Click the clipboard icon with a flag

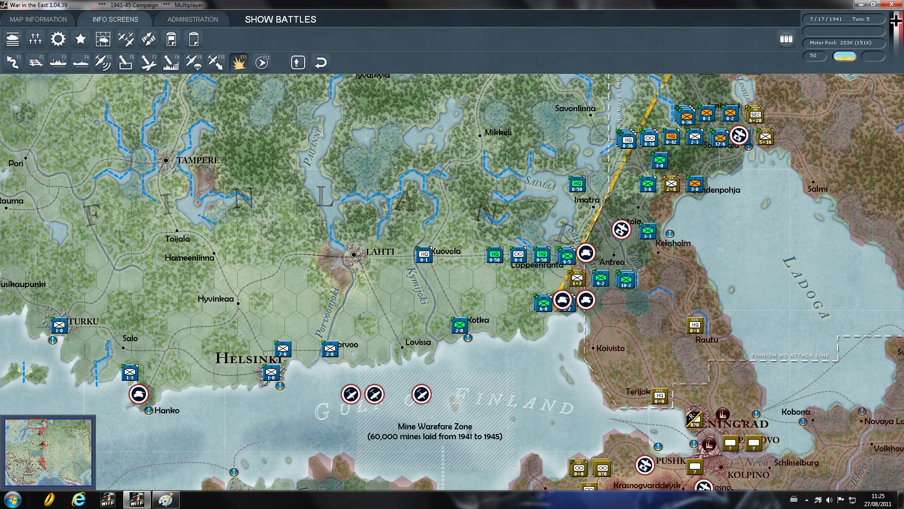[171, 39]
